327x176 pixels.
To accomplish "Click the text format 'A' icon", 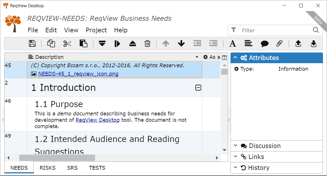I will (233, 44).
